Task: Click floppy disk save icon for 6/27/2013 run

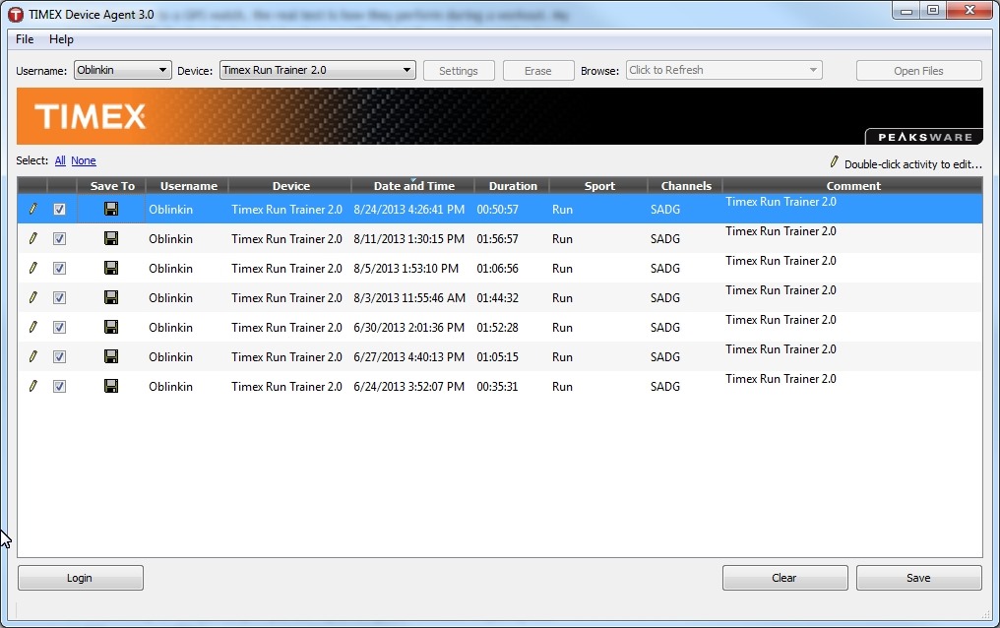Action: 111,356
